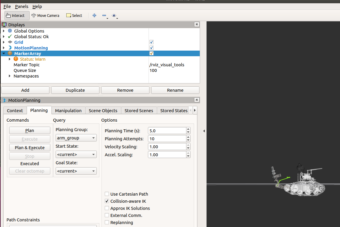340x227 pixels.
Task: Click the Rename display button
Action: coord(175,90)
